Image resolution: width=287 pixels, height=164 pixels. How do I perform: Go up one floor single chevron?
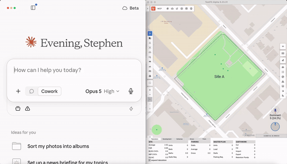click(150, 95)
